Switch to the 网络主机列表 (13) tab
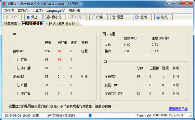 (x=62, y=24)
